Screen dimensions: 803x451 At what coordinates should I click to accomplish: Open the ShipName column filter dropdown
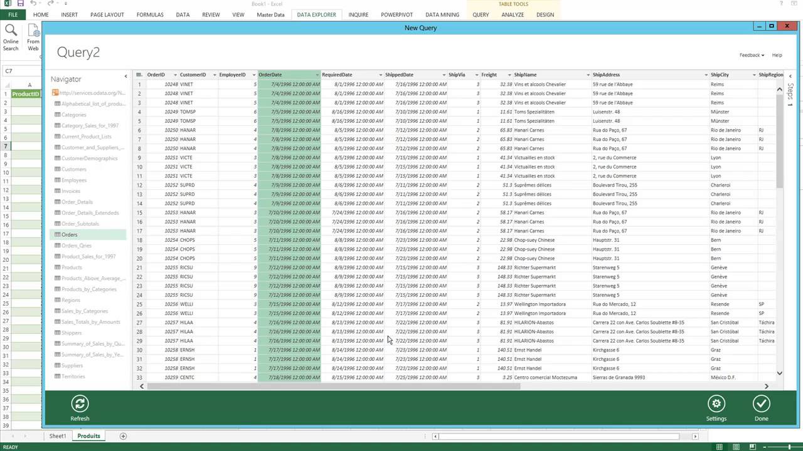coord(588,75)
